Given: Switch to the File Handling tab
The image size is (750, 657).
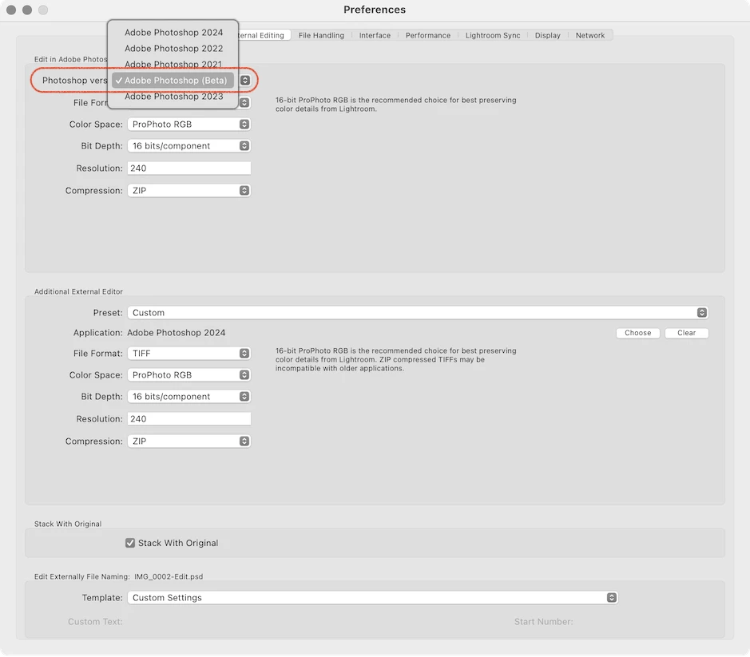Looking at the screenshot, I should [321, 35].
